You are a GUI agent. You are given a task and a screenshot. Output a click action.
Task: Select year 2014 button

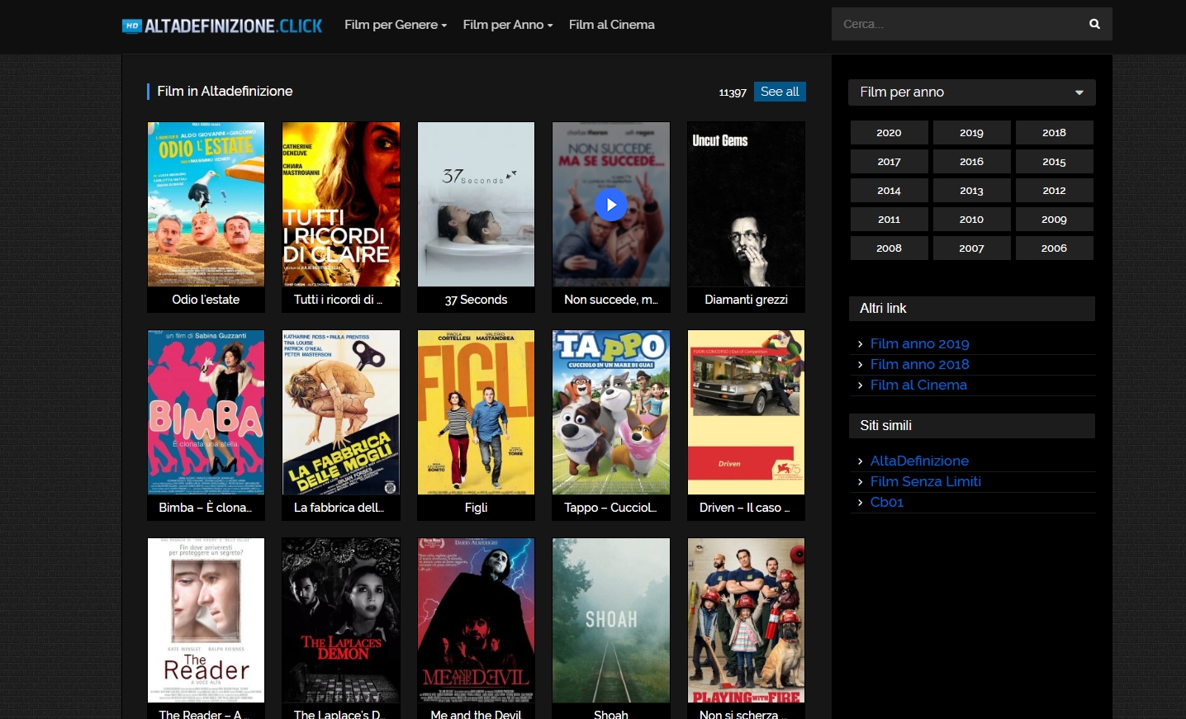[x=889, y=191]
